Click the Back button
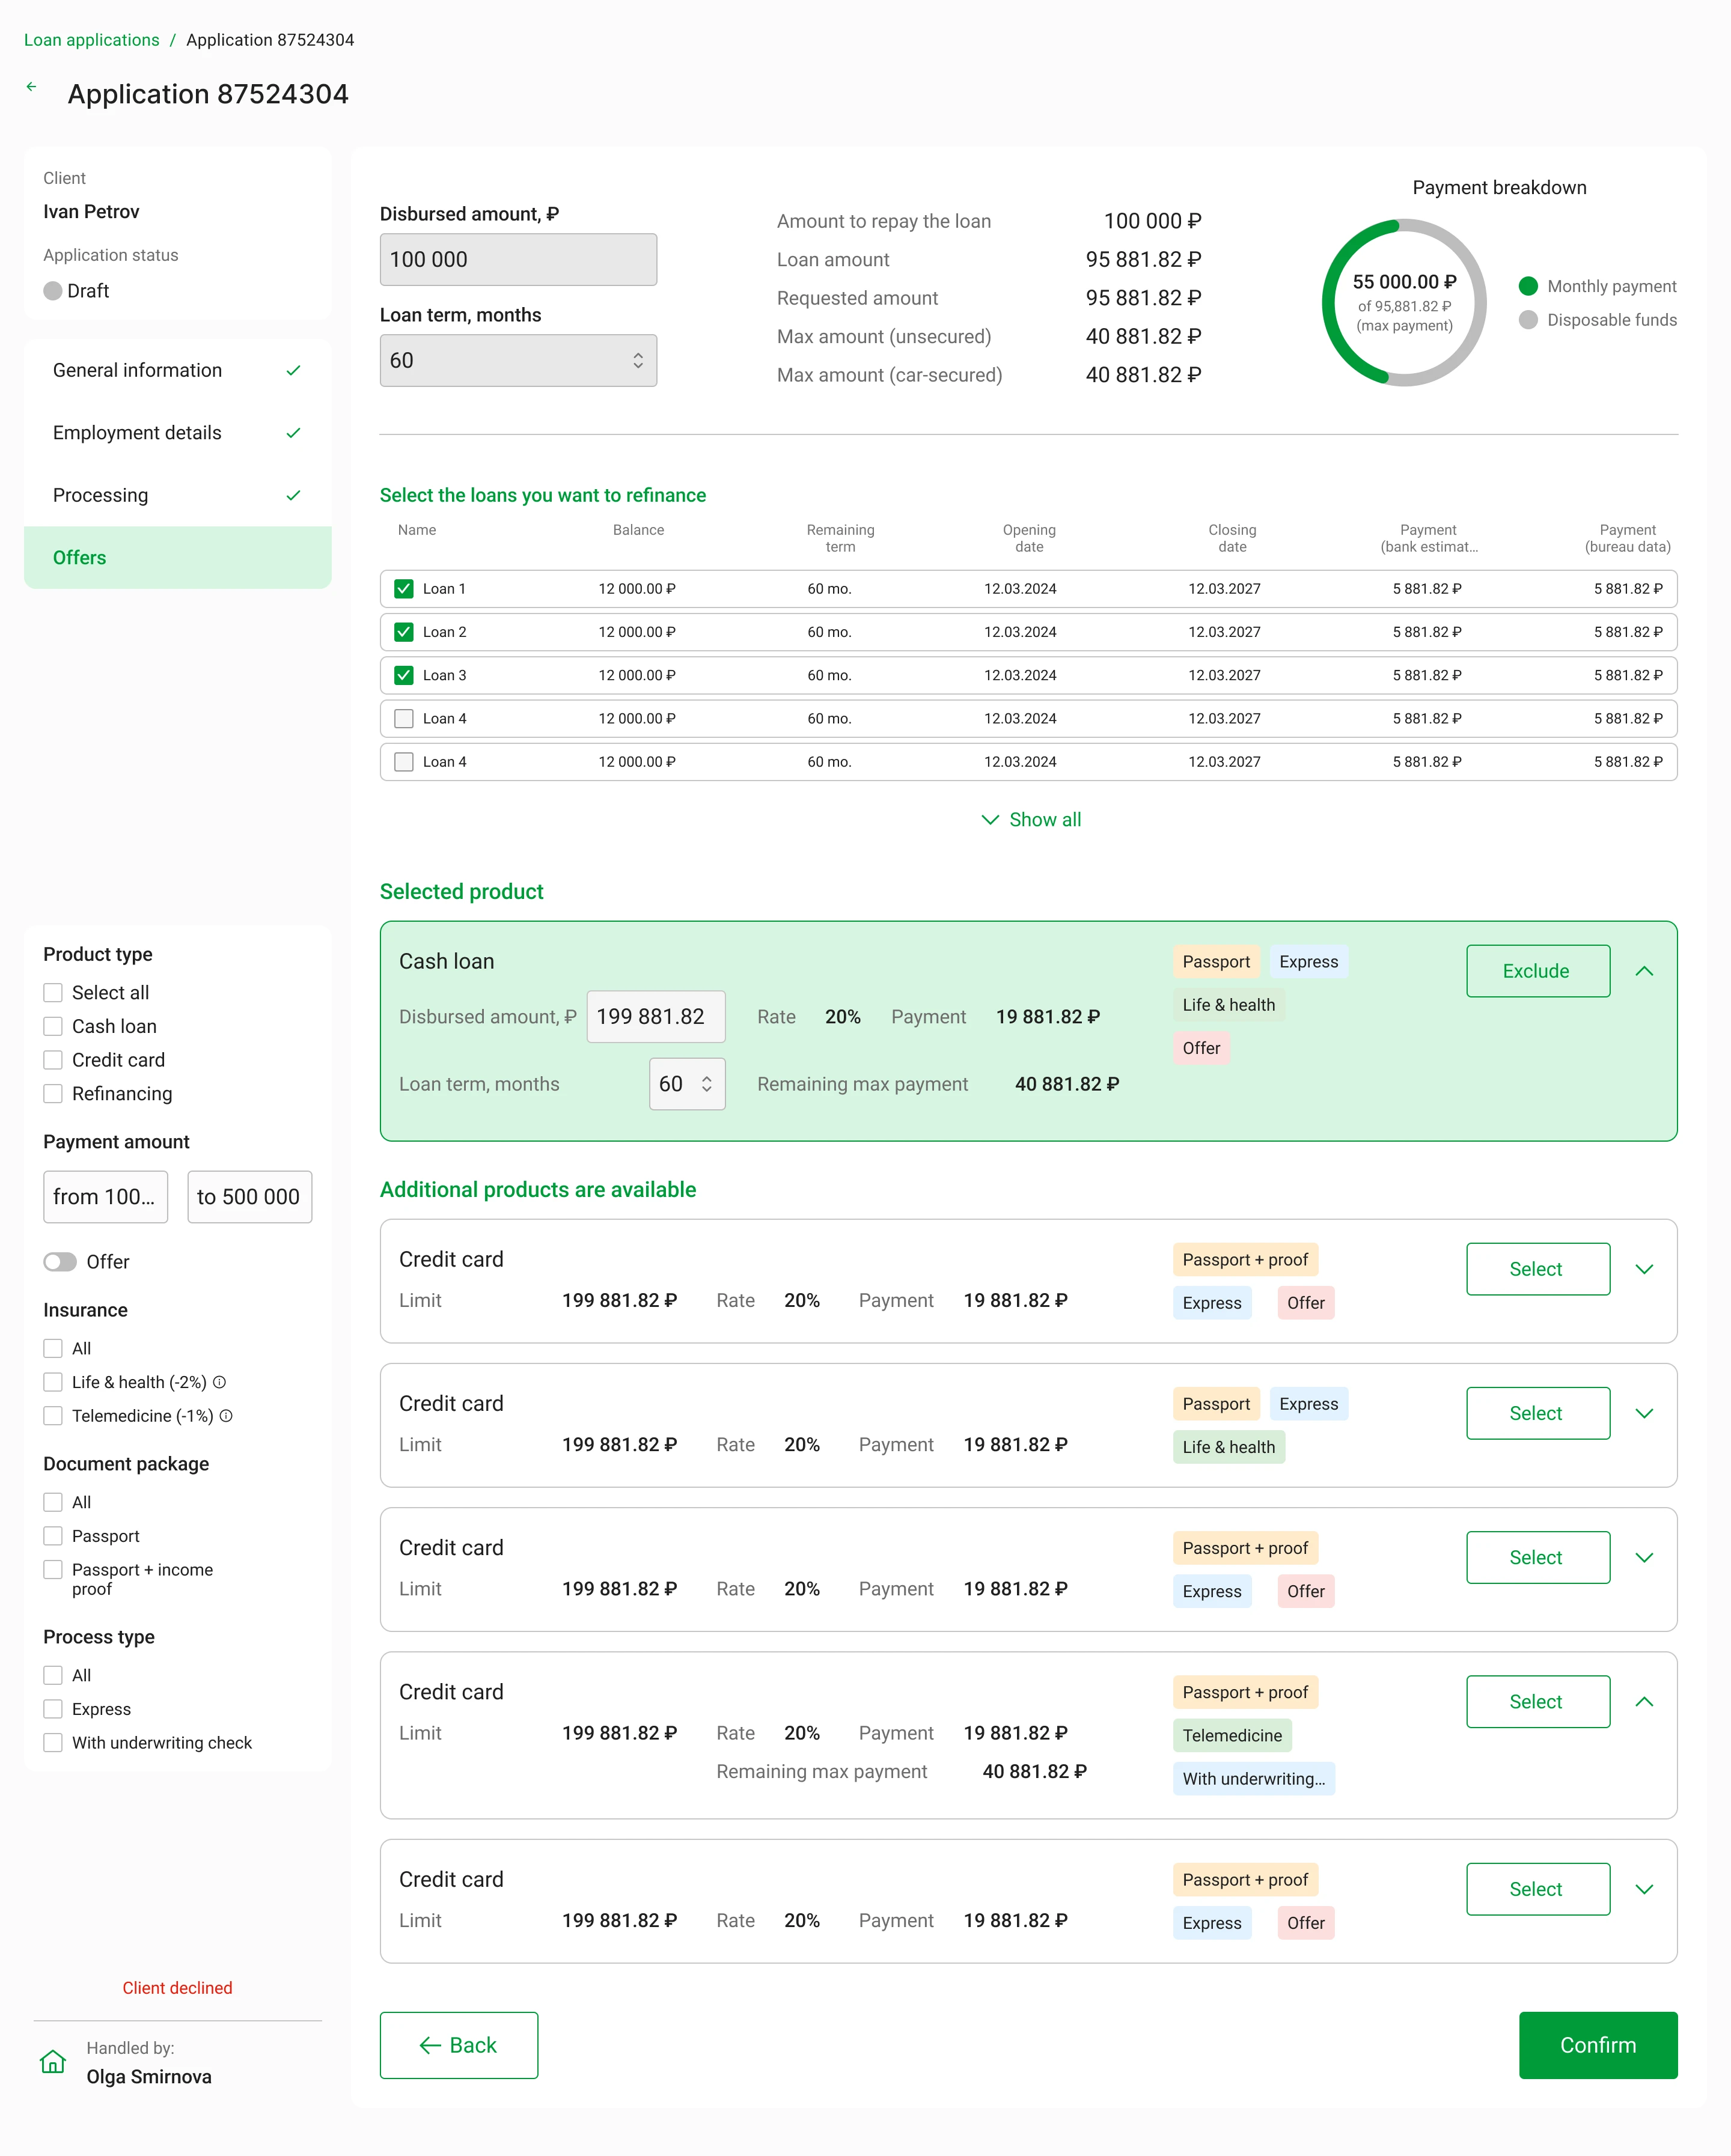This screenshot has width=1731, height=2156. 458,2046
